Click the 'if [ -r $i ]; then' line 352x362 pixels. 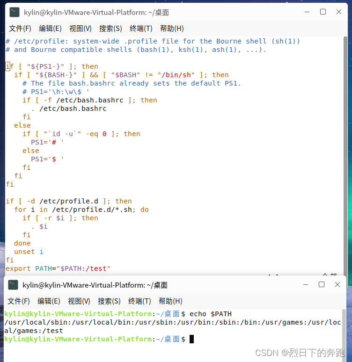[60, 218]
